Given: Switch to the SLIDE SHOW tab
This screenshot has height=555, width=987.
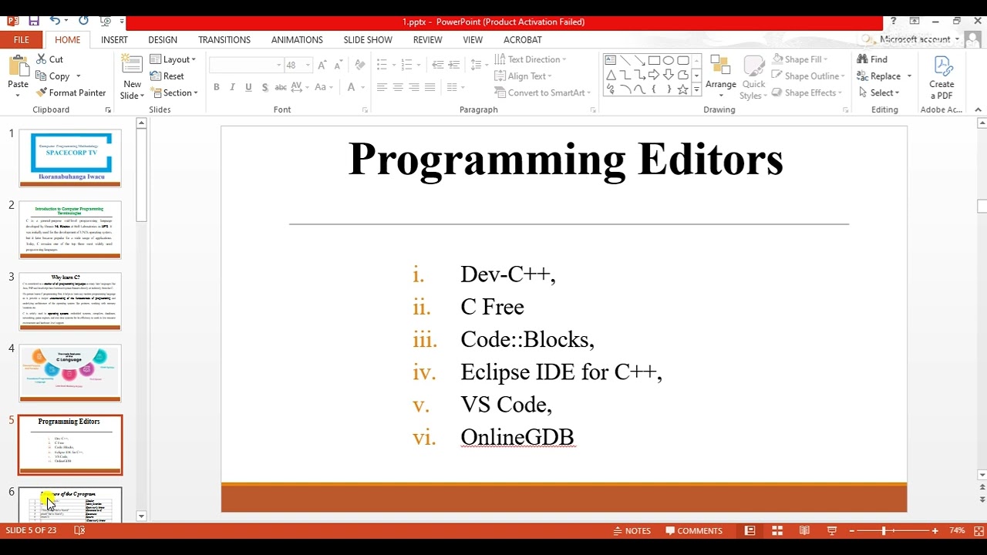Looking at the screenshot, I should (x=368, y=40).
